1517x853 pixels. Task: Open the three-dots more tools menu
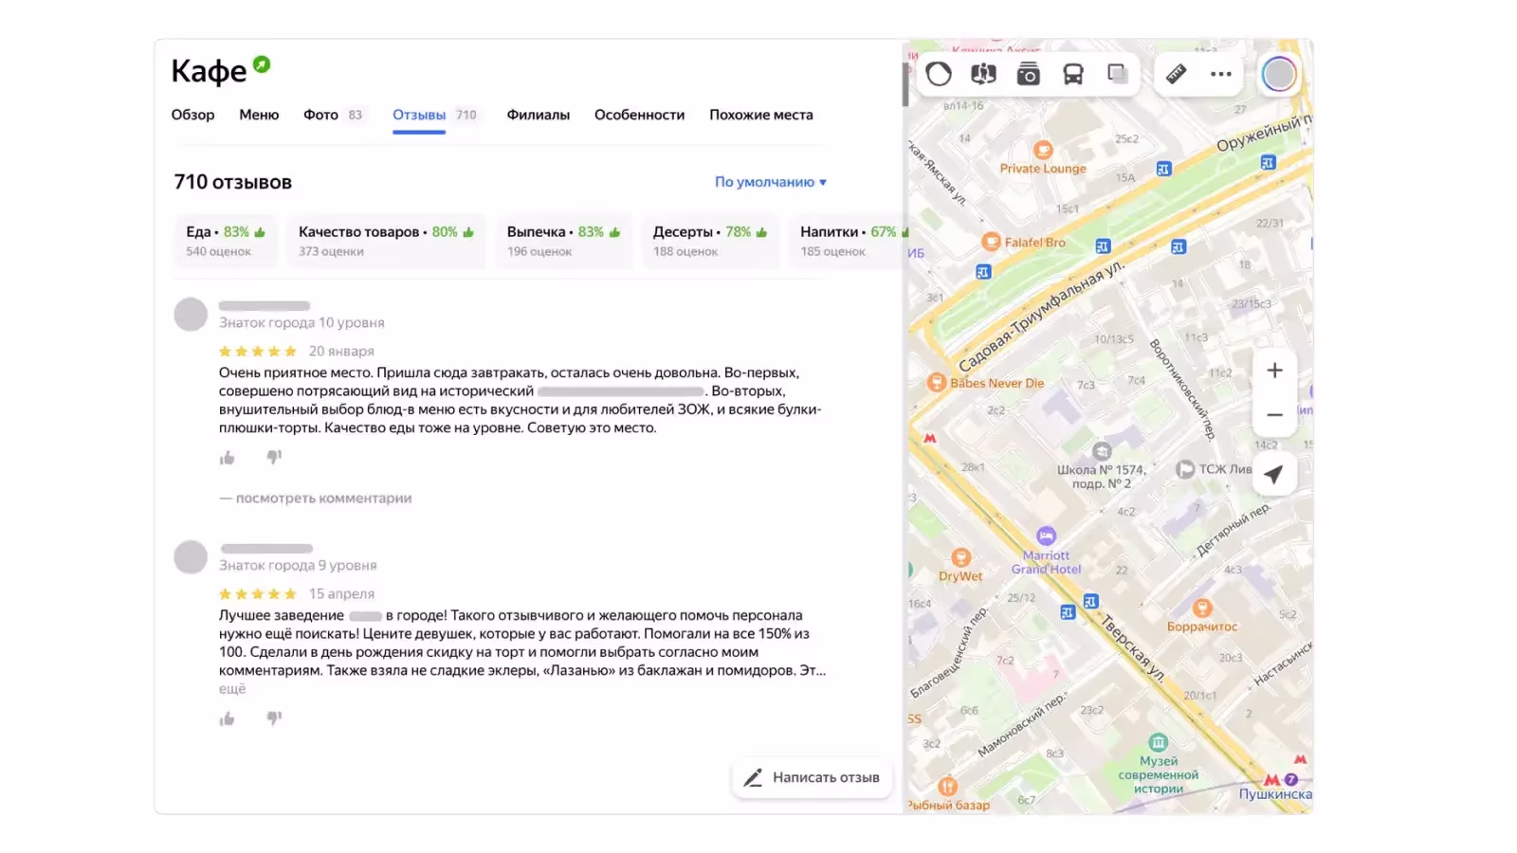(1221, 74)
